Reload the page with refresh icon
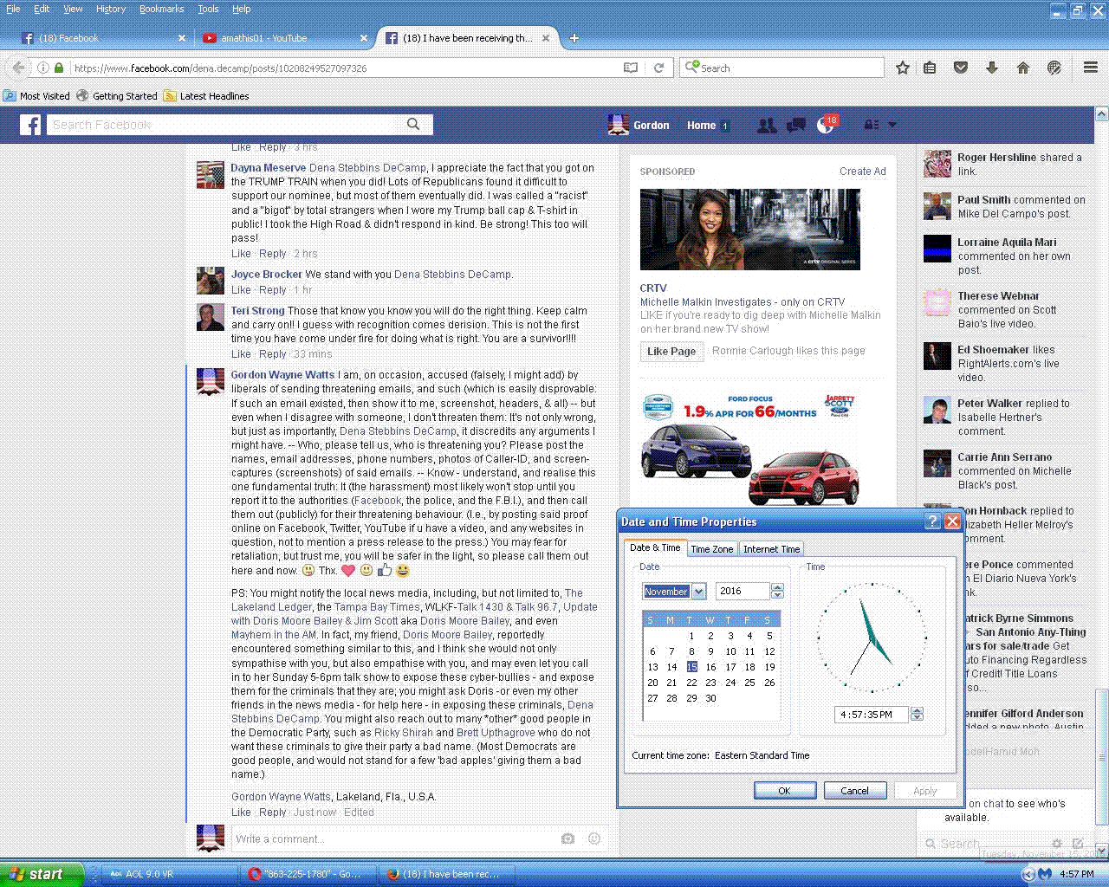 [658, 68]
